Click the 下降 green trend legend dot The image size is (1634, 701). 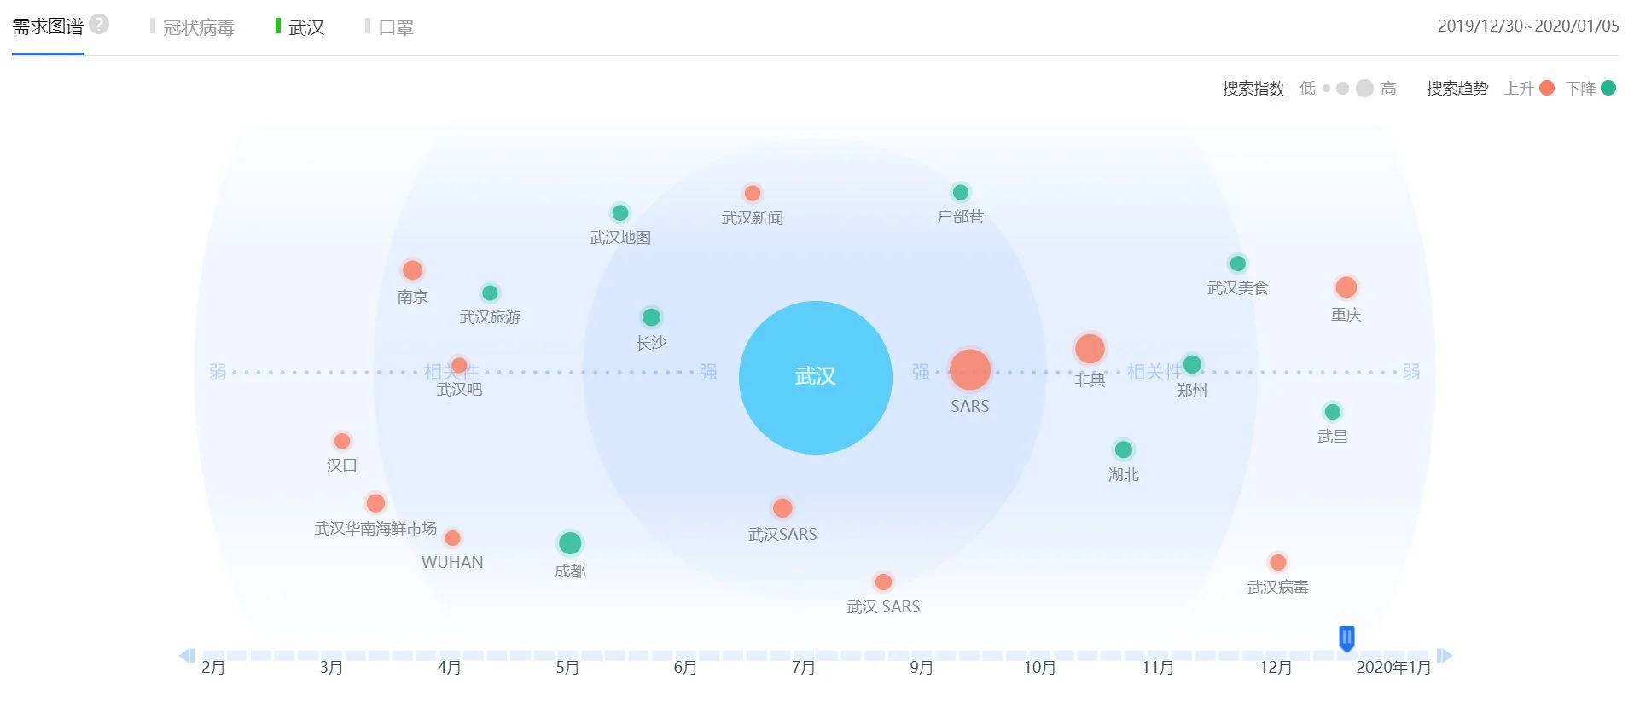1608,88
